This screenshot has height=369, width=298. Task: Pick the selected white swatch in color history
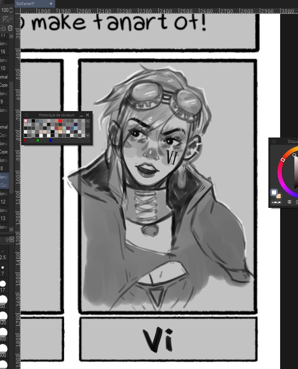pyautogui.click(x=26, y=121)
